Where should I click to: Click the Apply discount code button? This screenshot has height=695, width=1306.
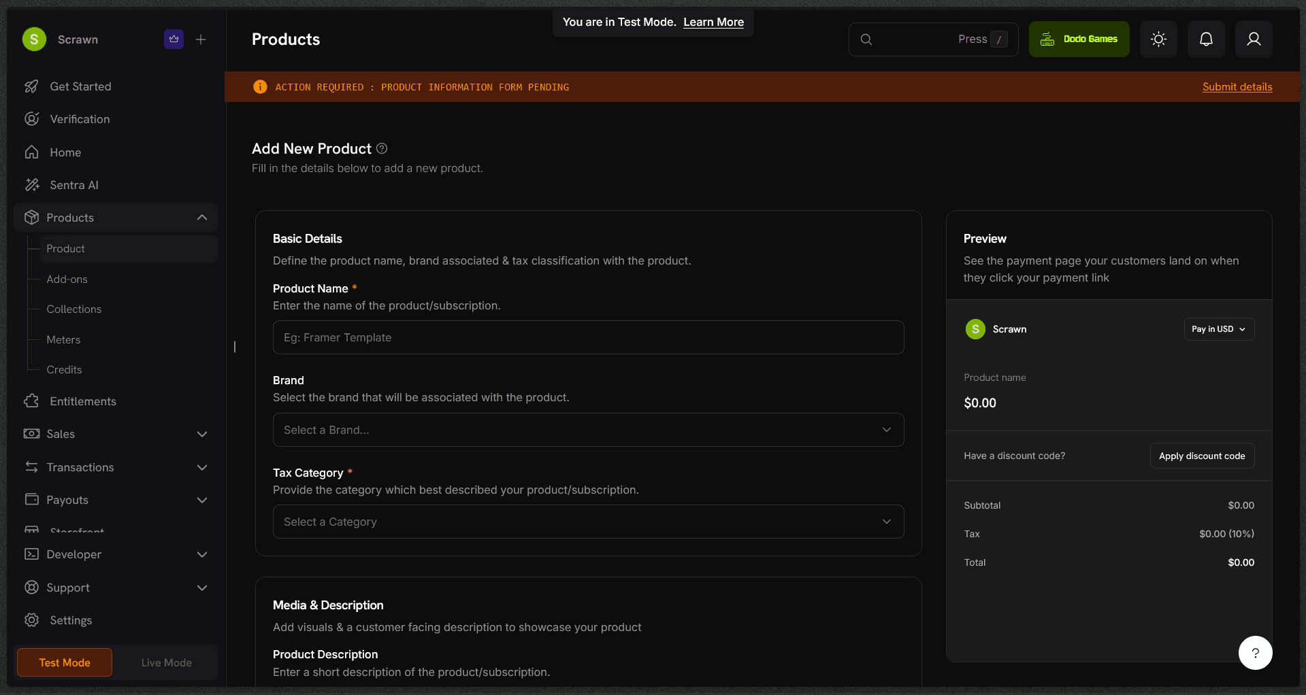pos(1202,456)
